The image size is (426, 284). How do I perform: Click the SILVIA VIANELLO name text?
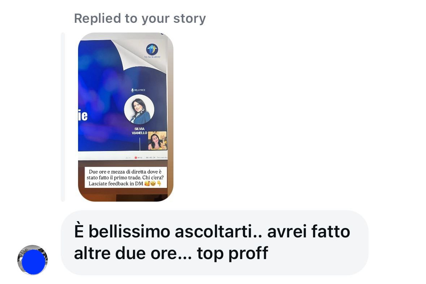139,131
